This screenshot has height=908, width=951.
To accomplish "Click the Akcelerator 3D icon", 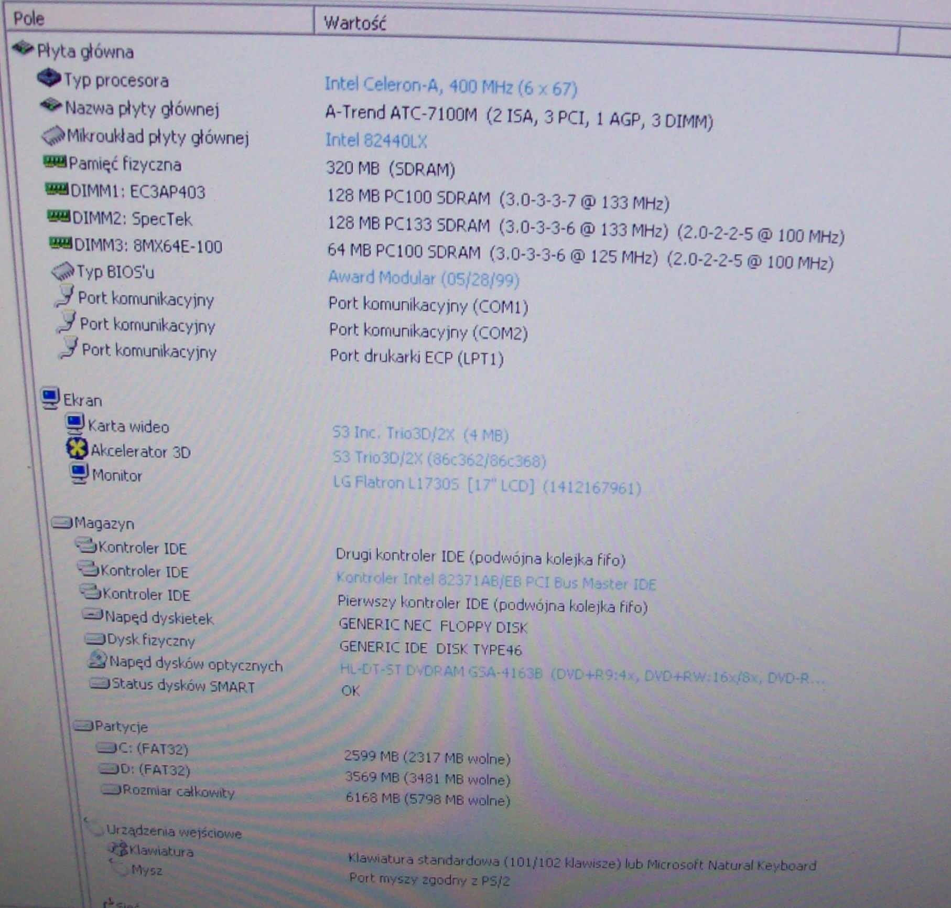I will pyautogui.click(x=77, y=448).
